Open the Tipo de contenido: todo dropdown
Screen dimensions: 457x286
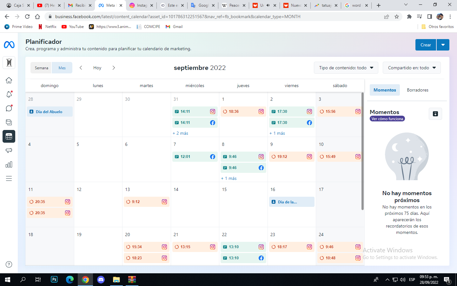tap(346, 68)
